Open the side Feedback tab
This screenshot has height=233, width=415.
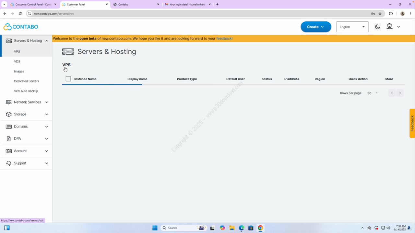412,123
